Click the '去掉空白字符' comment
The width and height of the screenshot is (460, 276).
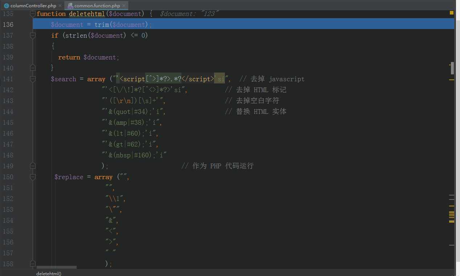[252, 100]
